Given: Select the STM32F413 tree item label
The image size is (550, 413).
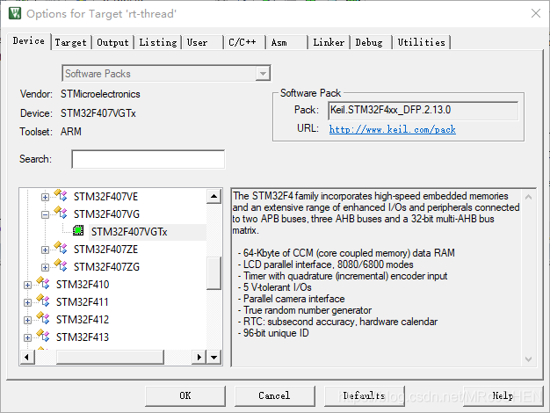Looking at the screenshot, I should click(83, 337).
